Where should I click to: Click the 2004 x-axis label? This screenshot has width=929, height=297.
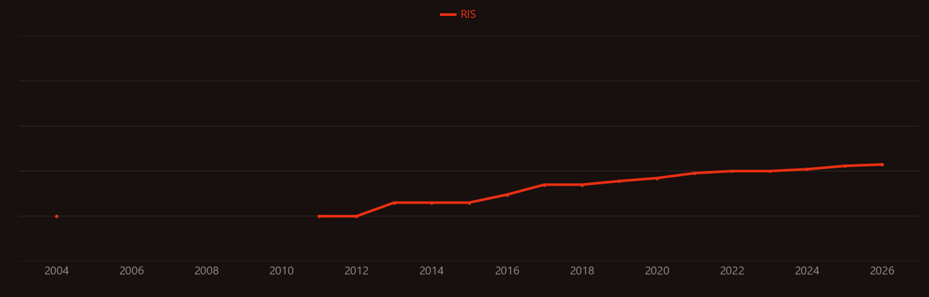pyautogui.click(x=56, y=271)
